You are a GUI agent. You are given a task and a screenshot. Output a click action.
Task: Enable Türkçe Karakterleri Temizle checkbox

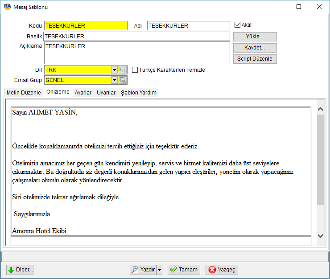point(135,70)
